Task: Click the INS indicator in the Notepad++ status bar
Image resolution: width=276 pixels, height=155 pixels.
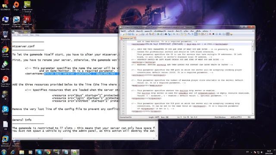Action: pyautogui.click(x=249, y=117)
